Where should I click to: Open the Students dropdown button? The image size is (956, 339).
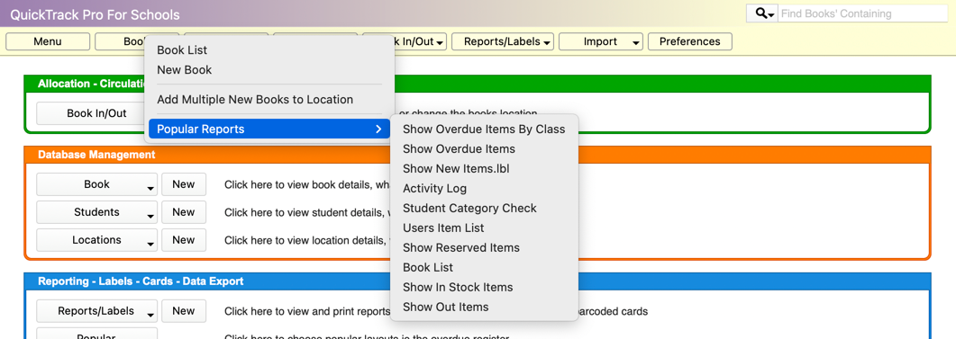point(97,212)
